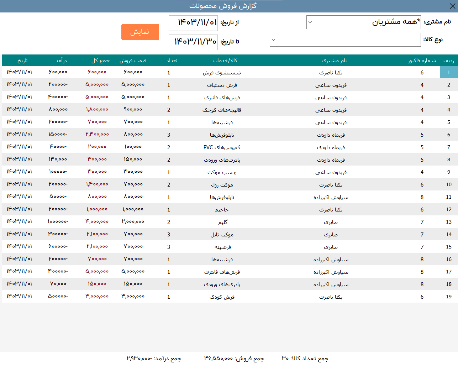Click جمع فروش summary total
The image size is (458, 366).
(234, 359)
